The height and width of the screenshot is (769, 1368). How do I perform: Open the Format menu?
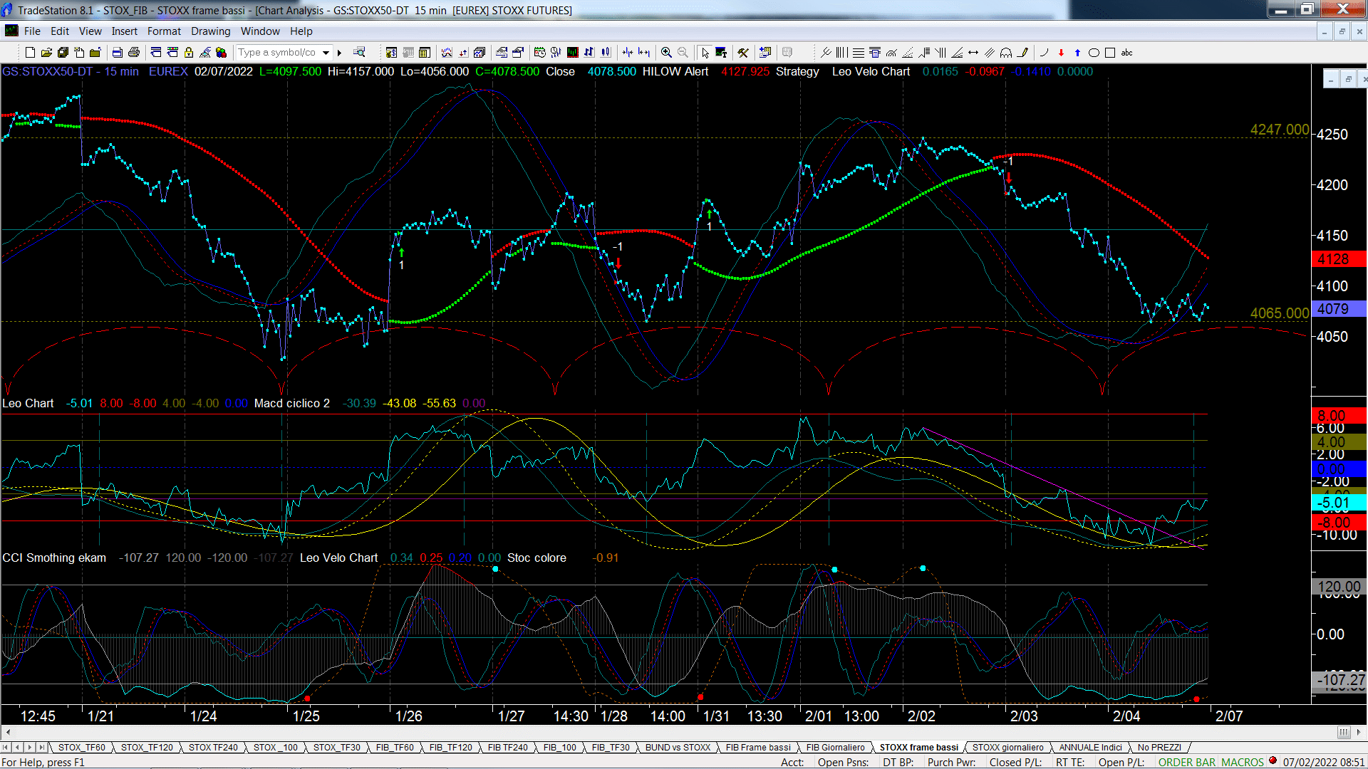click(x=164, y=31)
